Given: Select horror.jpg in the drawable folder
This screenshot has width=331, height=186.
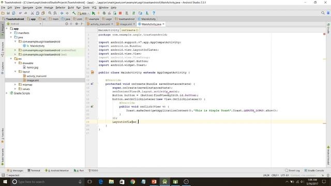Looking at the screenshot, I should pos(32,67).
